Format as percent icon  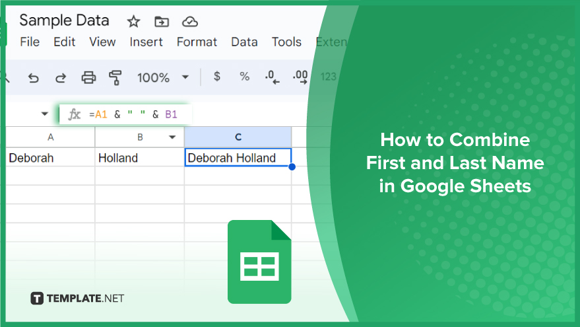click(x=244, y=77)
